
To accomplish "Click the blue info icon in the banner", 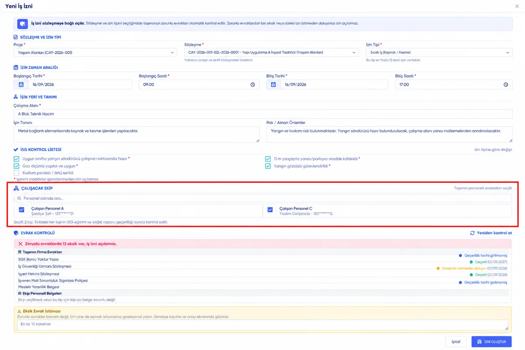I will tap(22, 24).
